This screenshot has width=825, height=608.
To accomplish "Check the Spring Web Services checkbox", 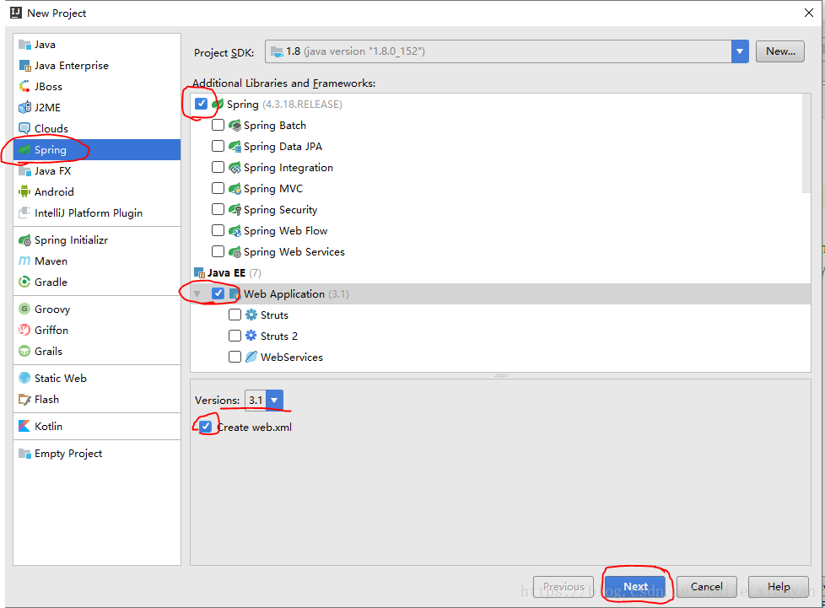I will tap(218, 251).
